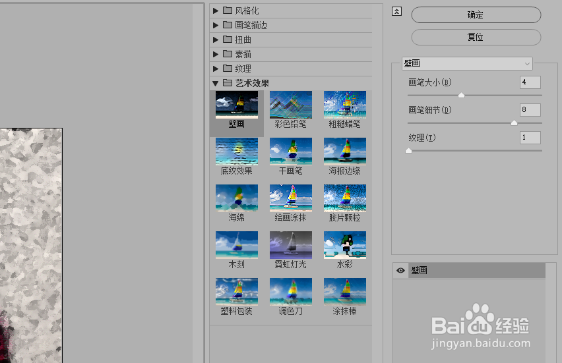
Task: Hide the 壁画 effect layer via eye icon
Action: pos(400,270)
